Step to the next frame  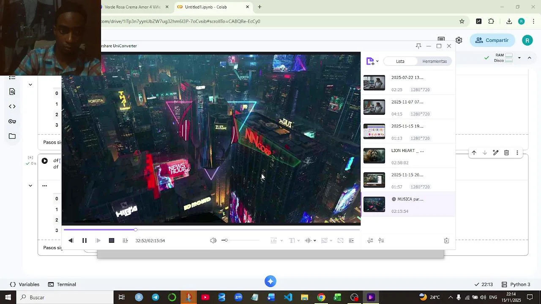pyautogui.click(x=98, y=241)
